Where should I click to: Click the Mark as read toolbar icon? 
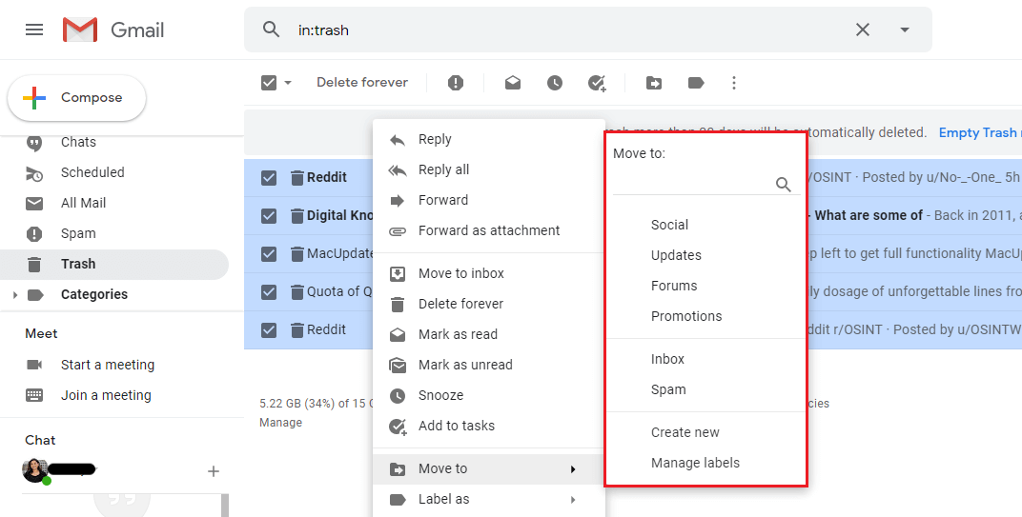513,83
